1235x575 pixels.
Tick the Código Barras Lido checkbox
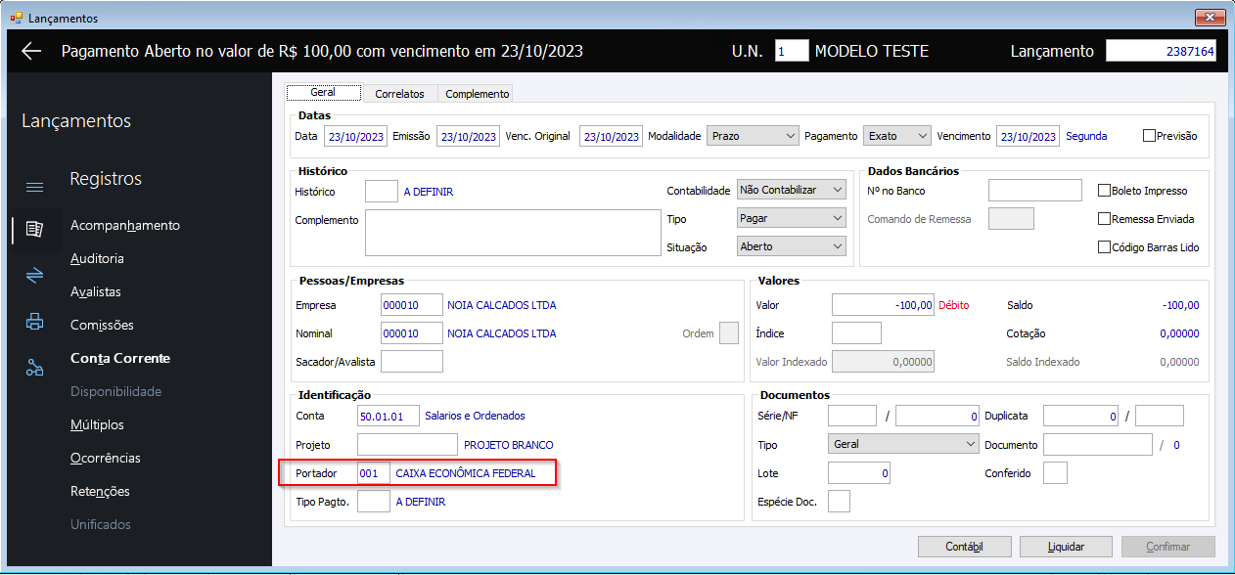(x=1104, y=247)
